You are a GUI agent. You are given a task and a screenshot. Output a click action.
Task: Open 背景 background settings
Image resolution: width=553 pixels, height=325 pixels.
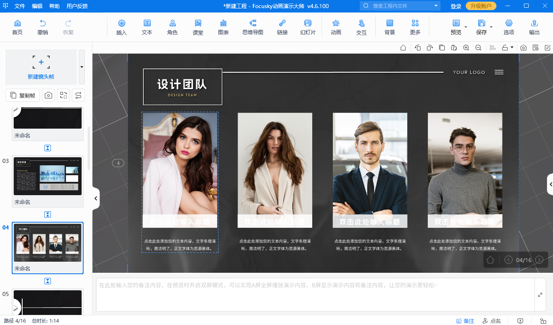click(x=390, y=27)
